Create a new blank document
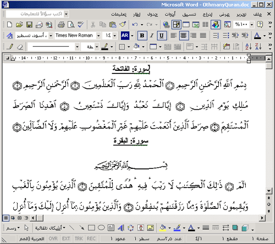The image size is (275, 244). 9,25
